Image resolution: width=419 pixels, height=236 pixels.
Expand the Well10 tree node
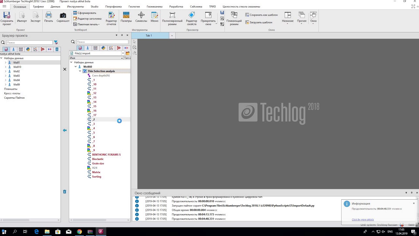coord(6,67)
